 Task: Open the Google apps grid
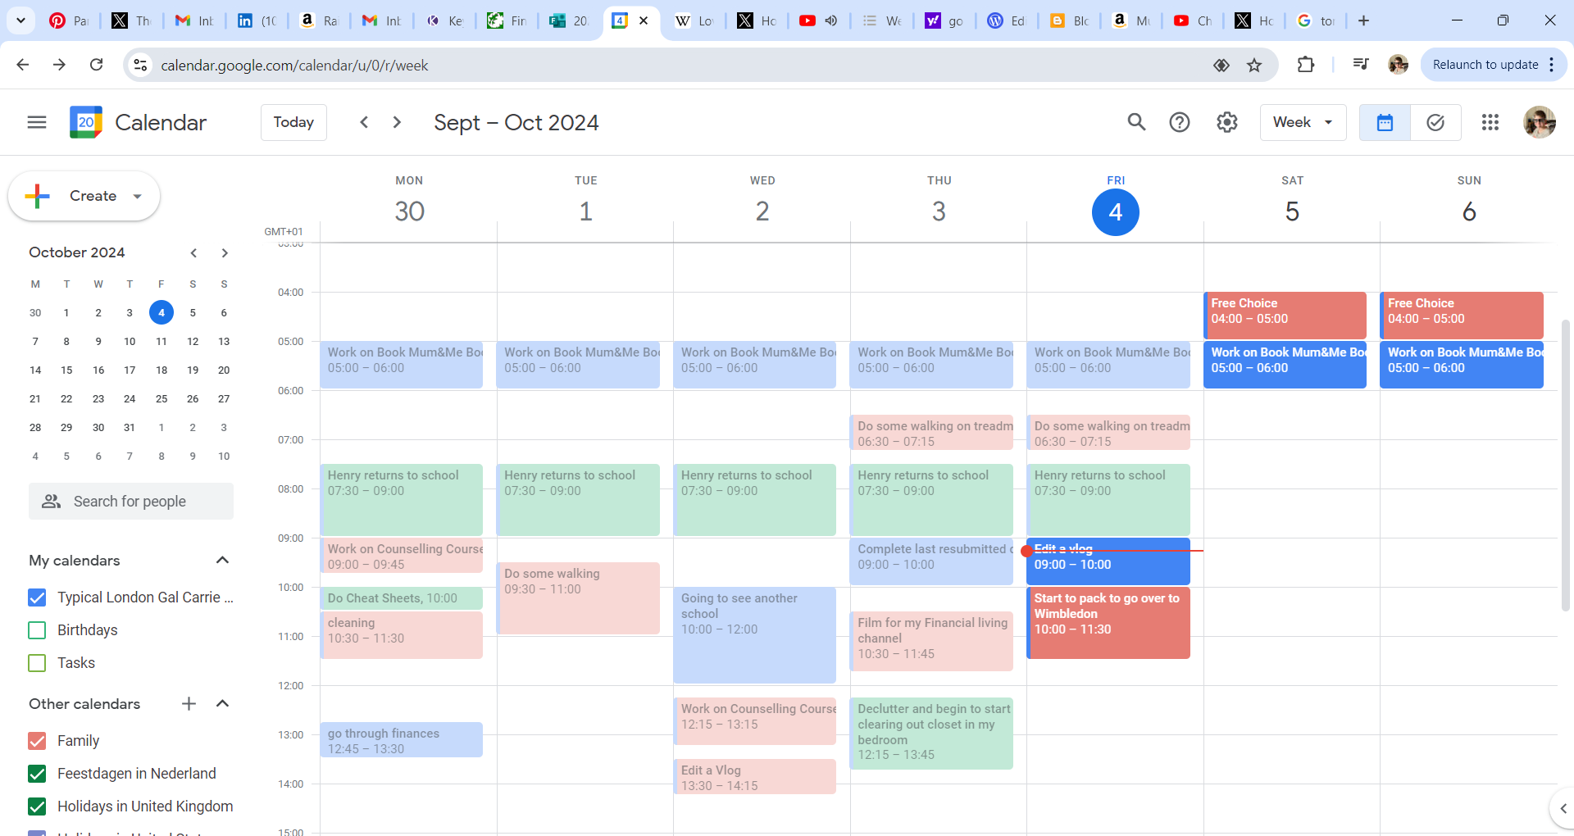click(x=1490, y=122)
